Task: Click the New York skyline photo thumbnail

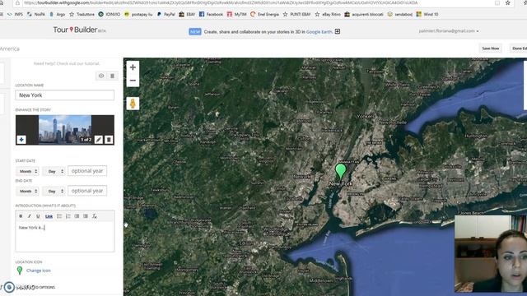Action: click(65, 130)
